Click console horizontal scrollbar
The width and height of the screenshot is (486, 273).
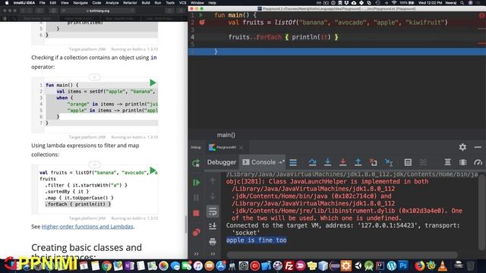point(342,255)
